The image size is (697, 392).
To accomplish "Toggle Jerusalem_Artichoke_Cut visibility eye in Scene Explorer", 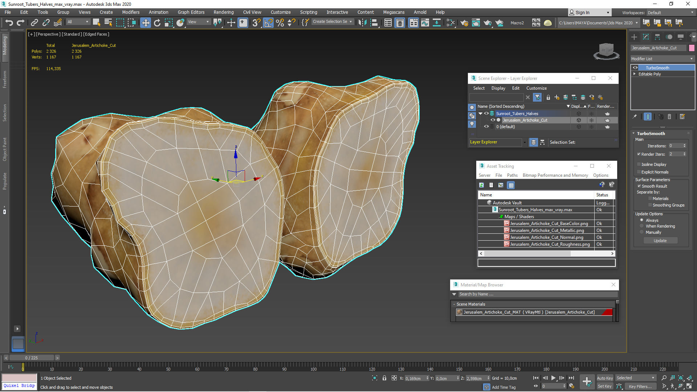I will pyautogui.click(x=493, y=120).
